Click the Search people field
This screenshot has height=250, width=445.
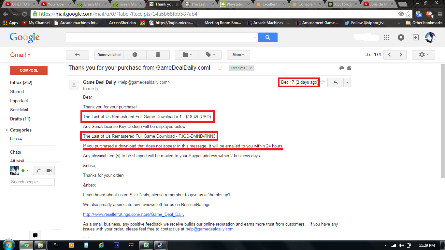coord(32,182)
